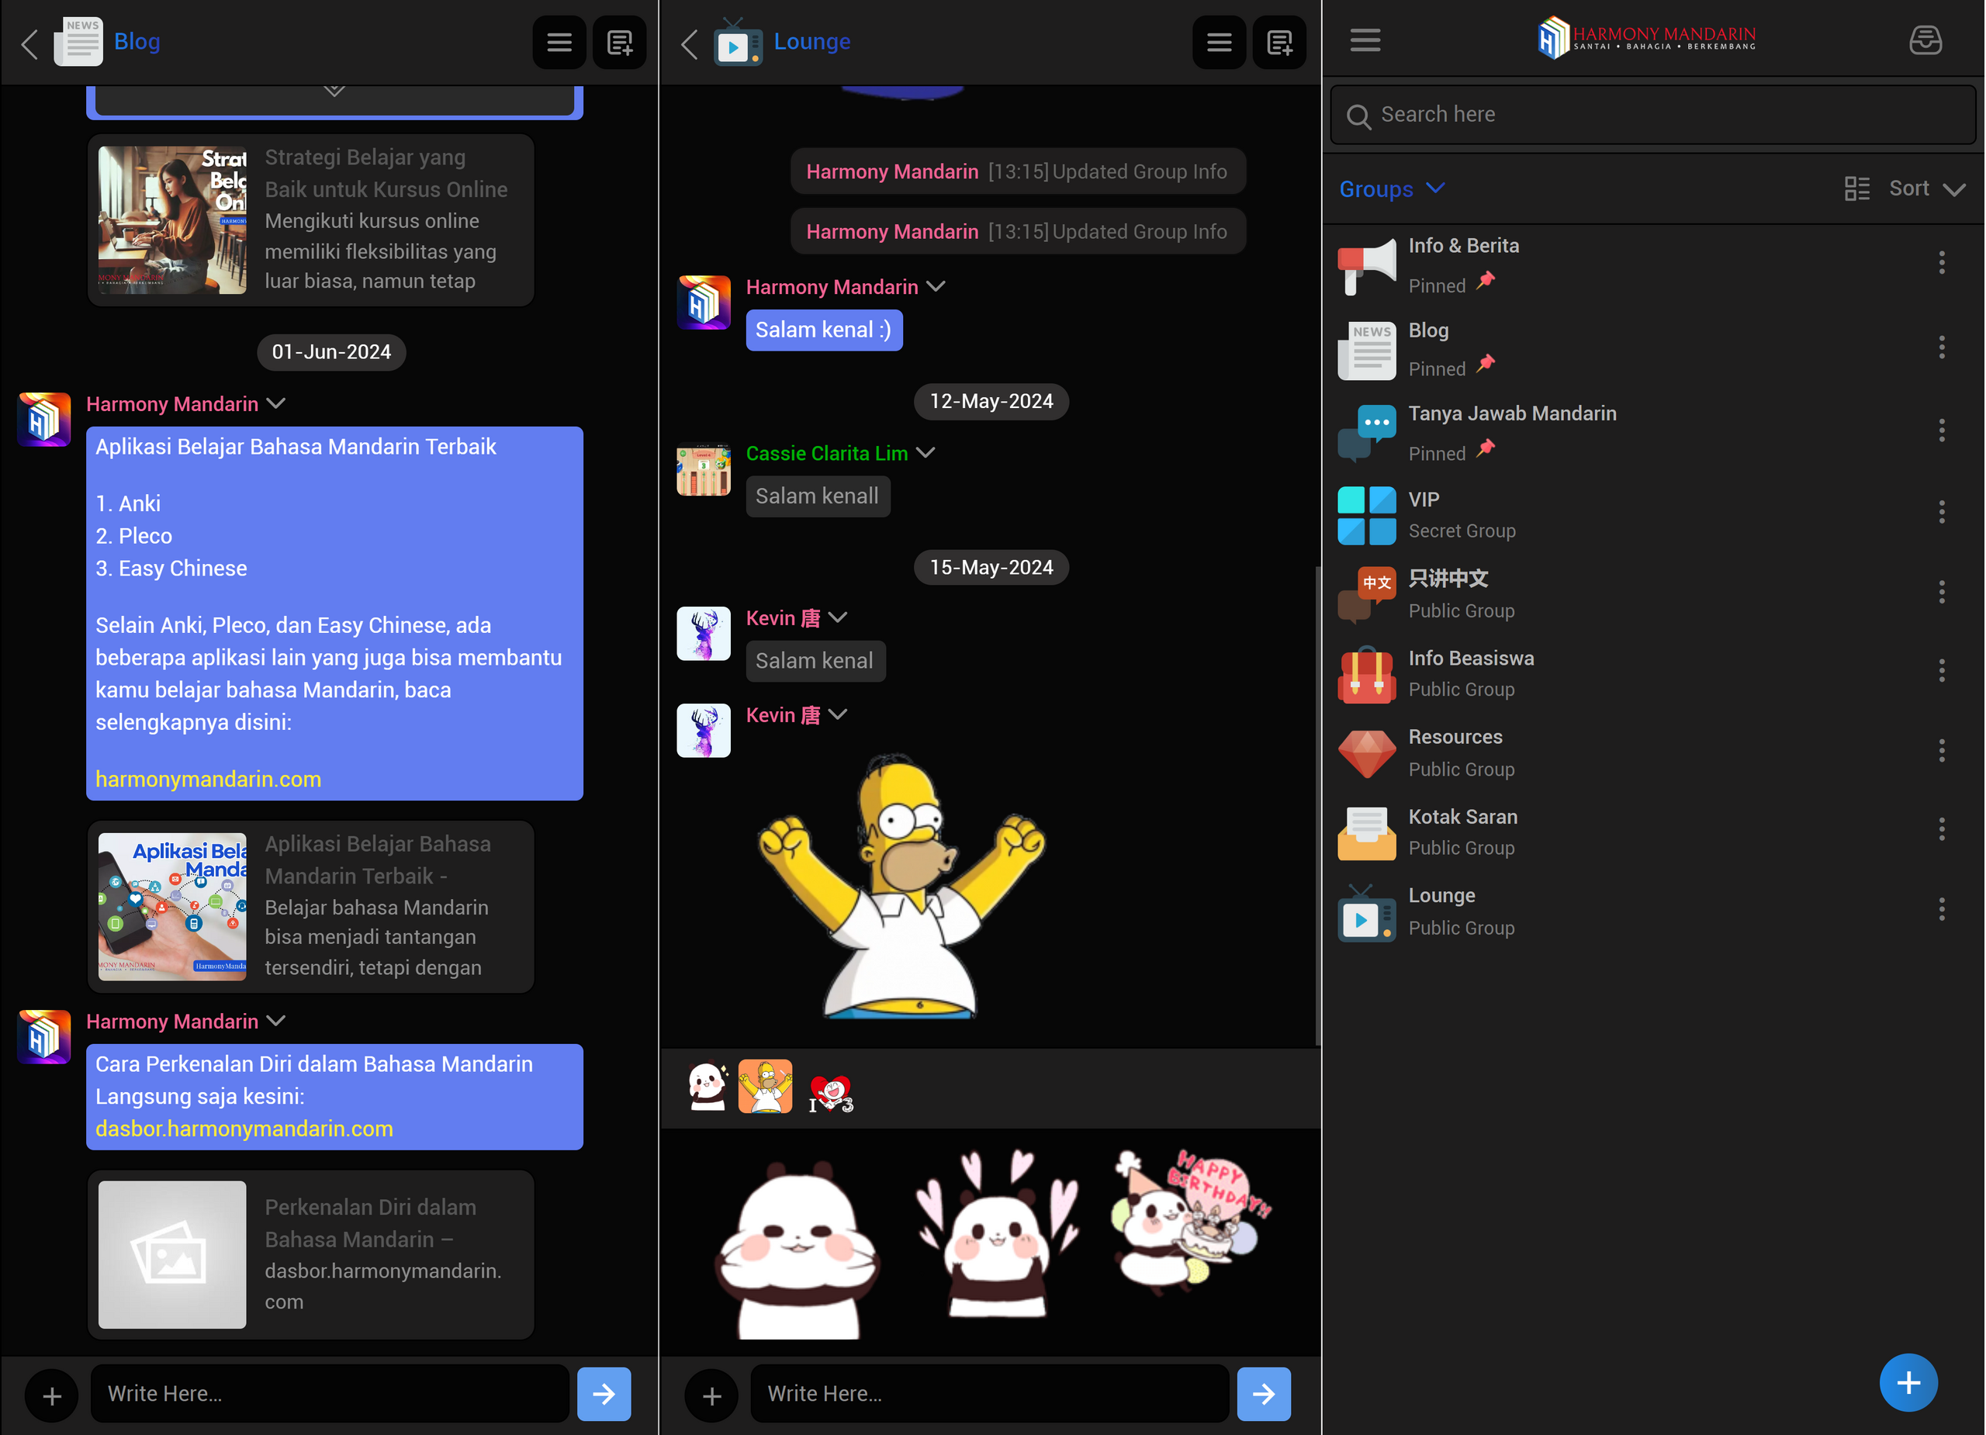
Task: Open more options for Blog group
Action: pyautogui.click(x=1941, y=348)
